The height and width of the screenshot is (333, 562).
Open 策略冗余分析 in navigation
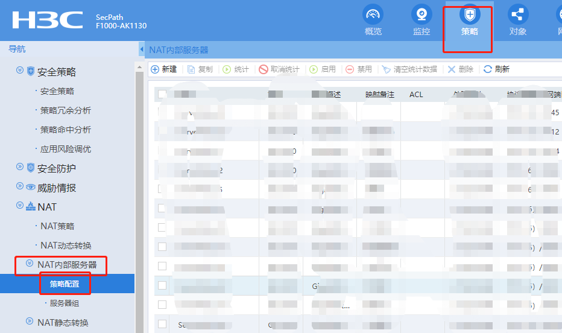pos(66,110)
